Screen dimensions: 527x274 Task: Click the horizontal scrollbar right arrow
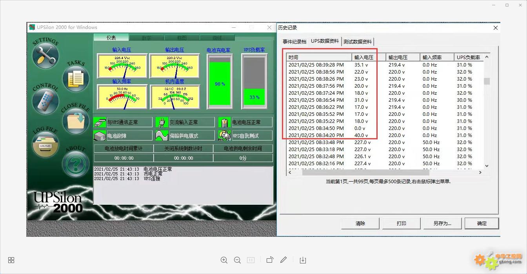(x=480, y=172)
